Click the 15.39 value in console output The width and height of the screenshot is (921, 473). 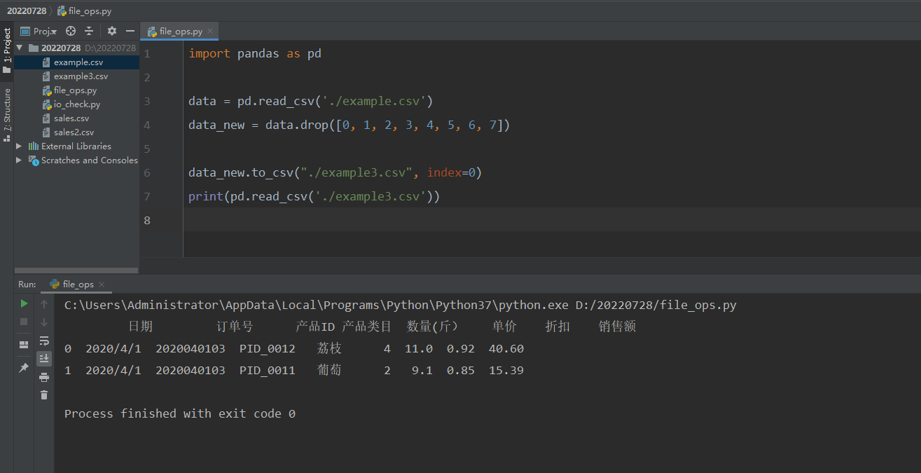[x=506, y=370]
